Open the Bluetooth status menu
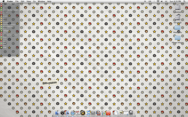The image size is (188, 117). [x=154, y=1]
